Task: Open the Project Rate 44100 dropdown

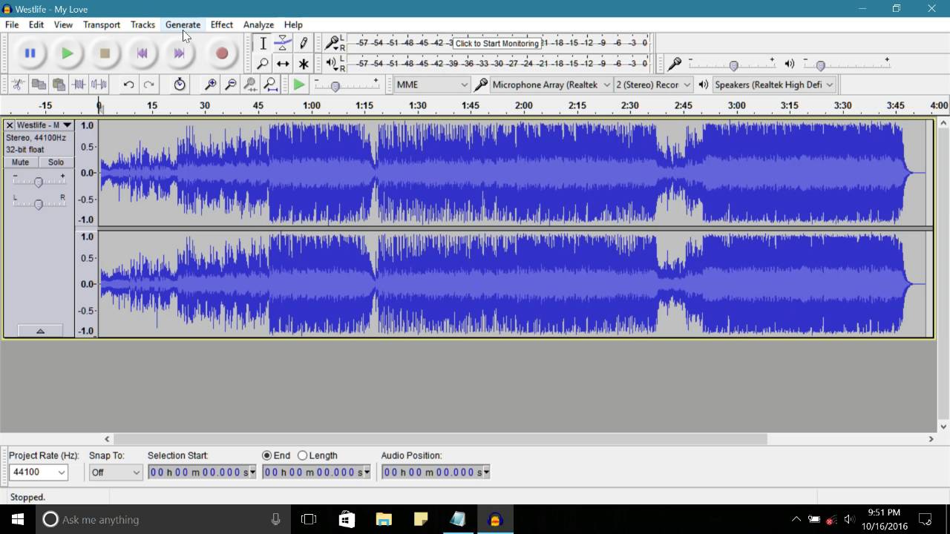Action: (39, 472)
